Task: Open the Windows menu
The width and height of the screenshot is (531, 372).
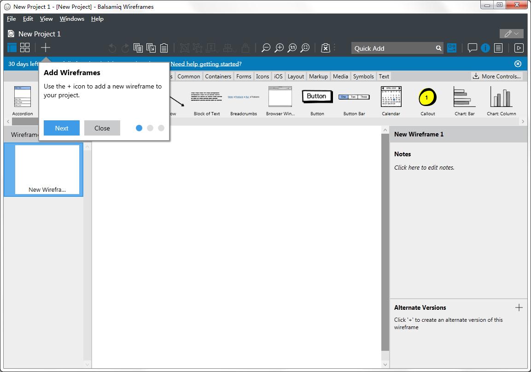Action: point(72,19)
